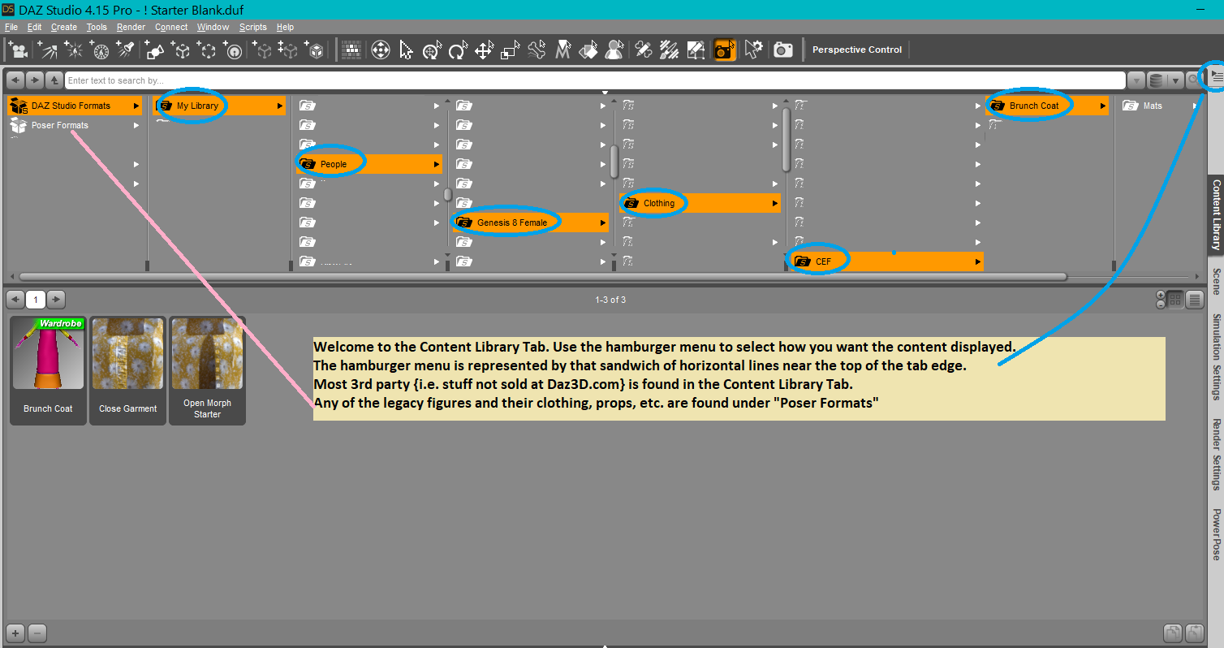Select the Brunch Coat wardrobe thumbnail
The image size is (1224, 648).
[x=48, y=370]
